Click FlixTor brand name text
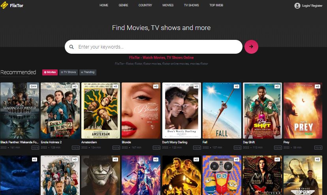 17,6
